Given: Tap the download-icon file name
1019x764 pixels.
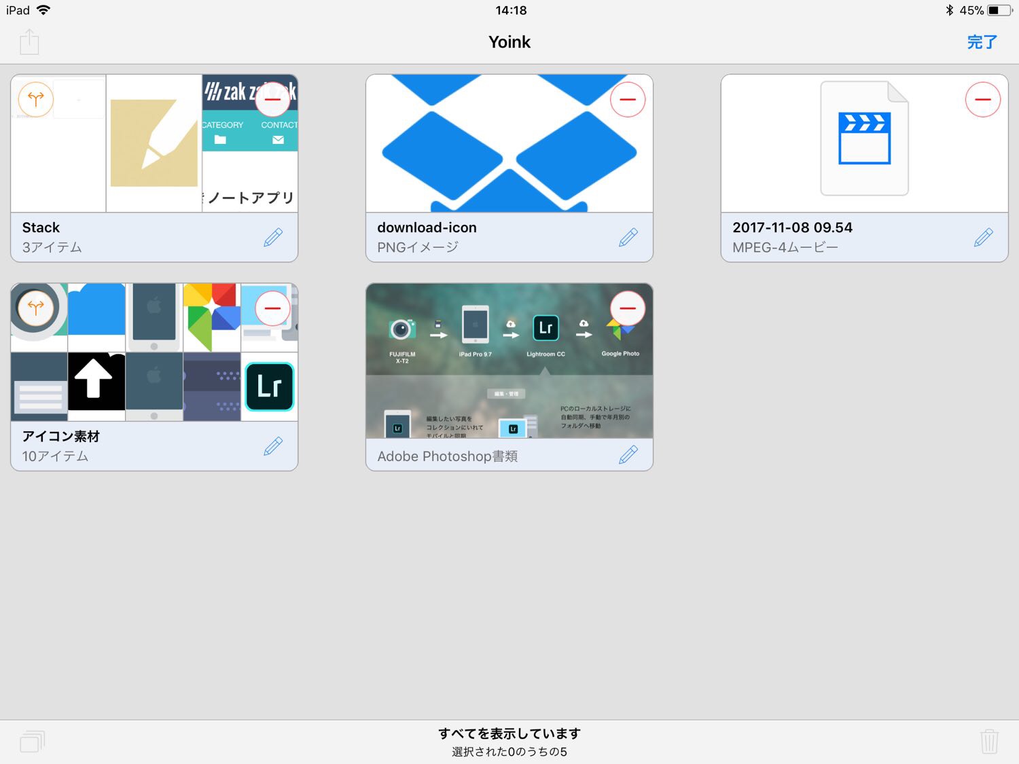Looking at the screenshot, I should (427, 228).
